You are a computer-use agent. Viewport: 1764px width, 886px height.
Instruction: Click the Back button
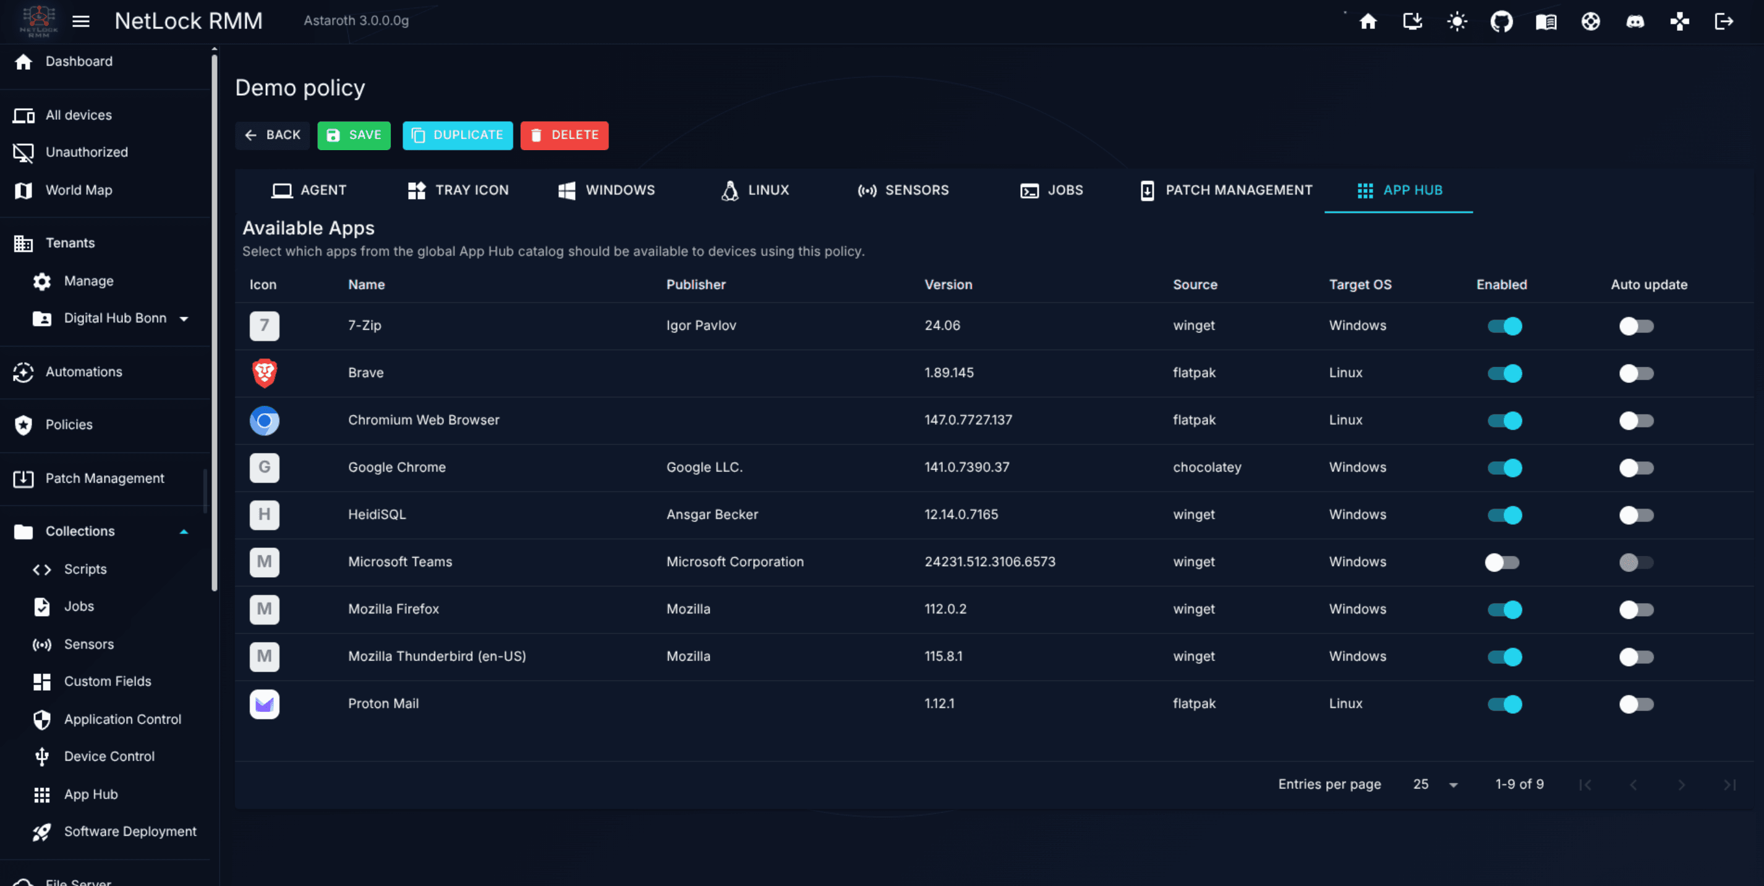[273, 135]
